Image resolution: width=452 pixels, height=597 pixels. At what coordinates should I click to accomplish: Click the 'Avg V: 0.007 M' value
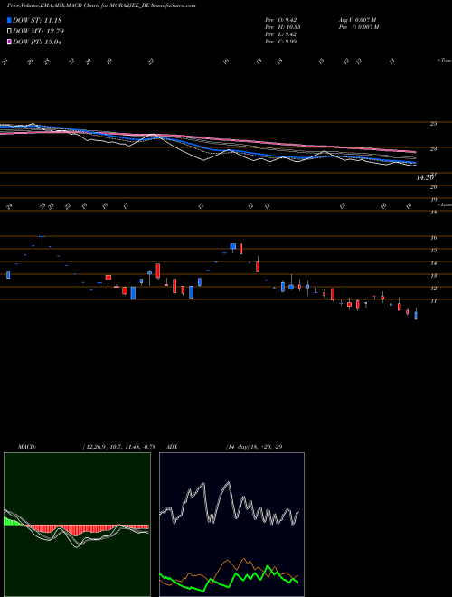pos(357,20)
